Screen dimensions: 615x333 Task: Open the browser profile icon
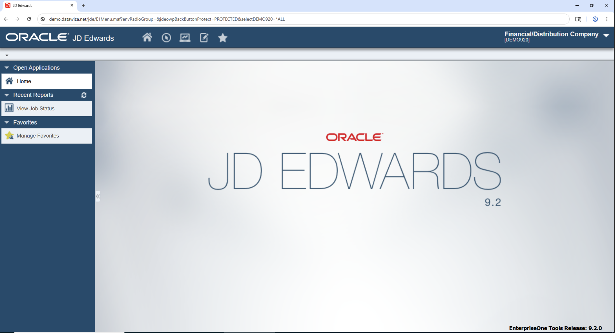coord(595,19)
